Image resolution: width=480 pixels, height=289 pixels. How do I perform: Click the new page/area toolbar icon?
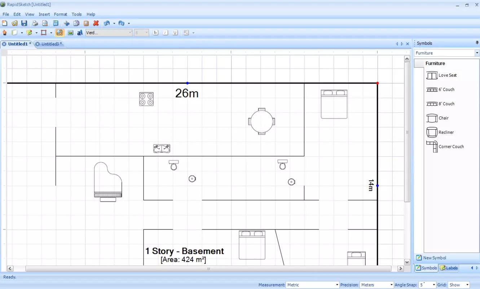click(14, 33)
